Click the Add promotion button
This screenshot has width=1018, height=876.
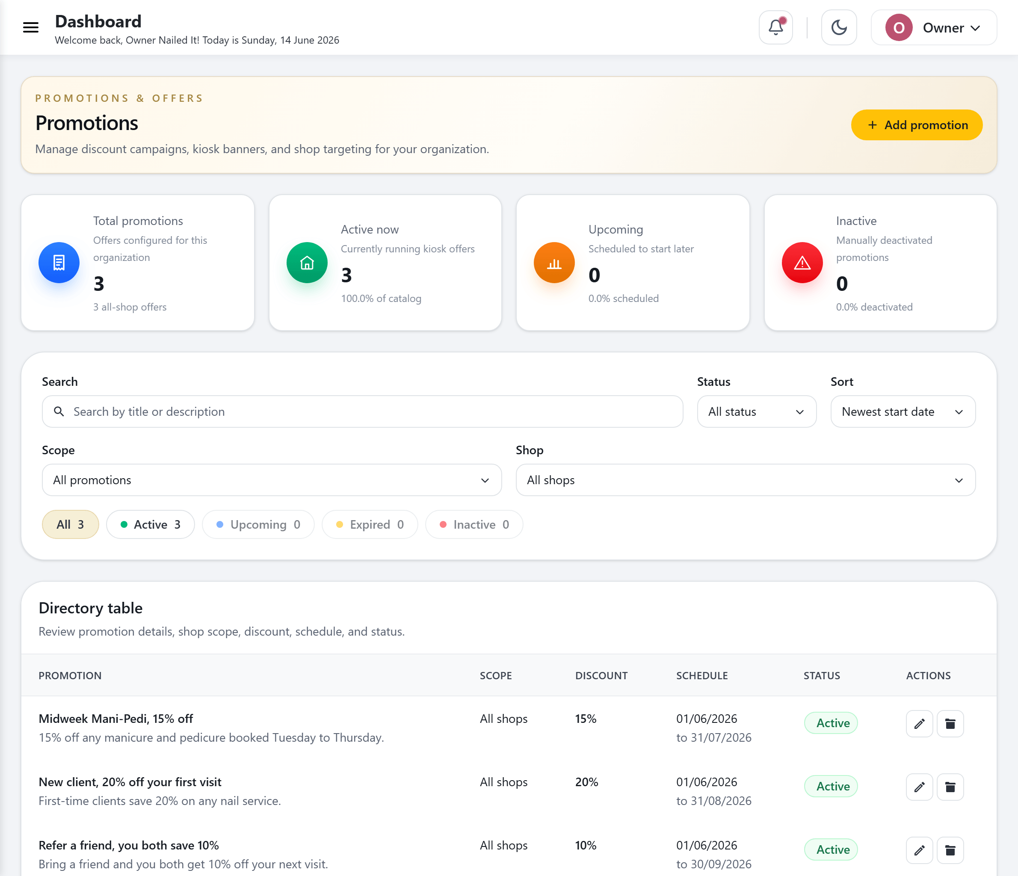click(x=917, y=125)
